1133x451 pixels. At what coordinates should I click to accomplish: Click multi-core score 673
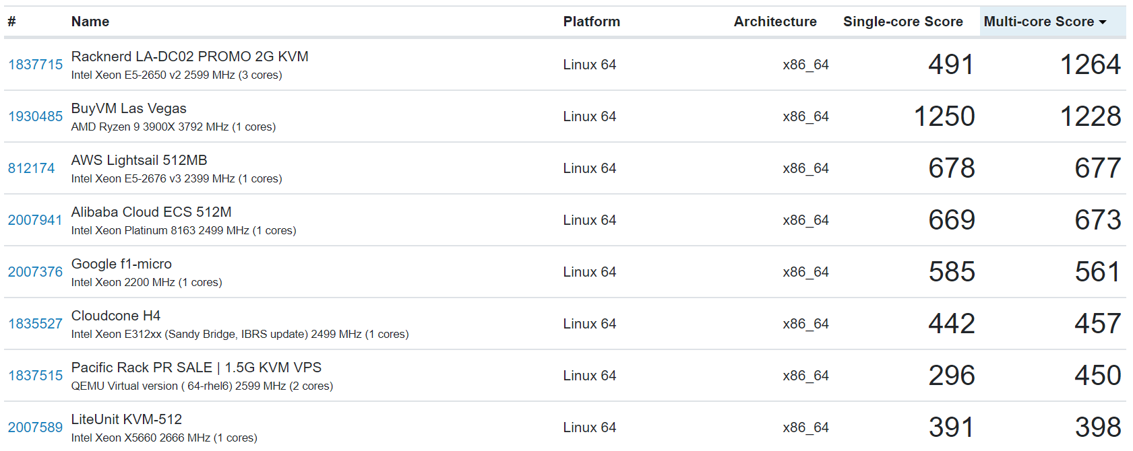tap(1098, 220)
